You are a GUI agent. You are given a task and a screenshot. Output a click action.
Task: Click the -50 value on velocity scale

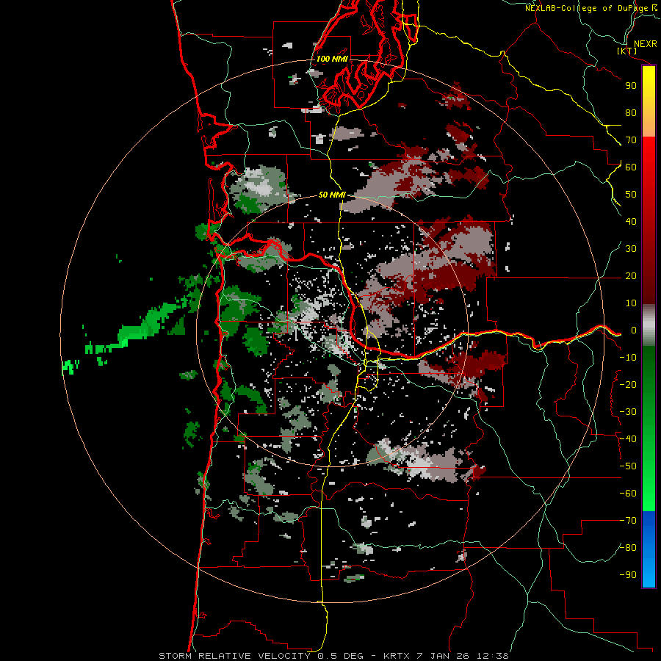pyautogui.click(x=628, y=466)
